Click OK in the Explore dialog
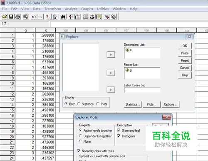Image resolution: width=208 pixels, height=161 pixels. pos(185,46)
